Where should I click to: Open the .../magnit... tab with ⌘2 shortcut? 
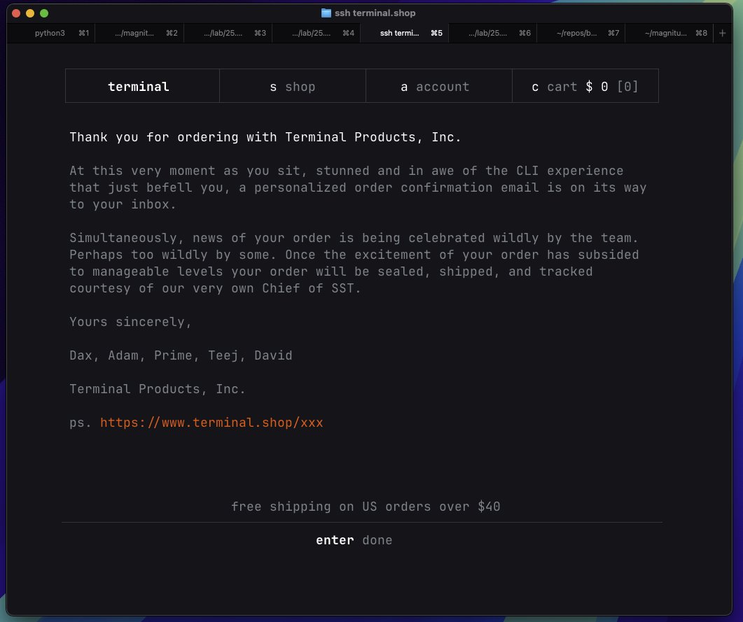coord(139,33)
